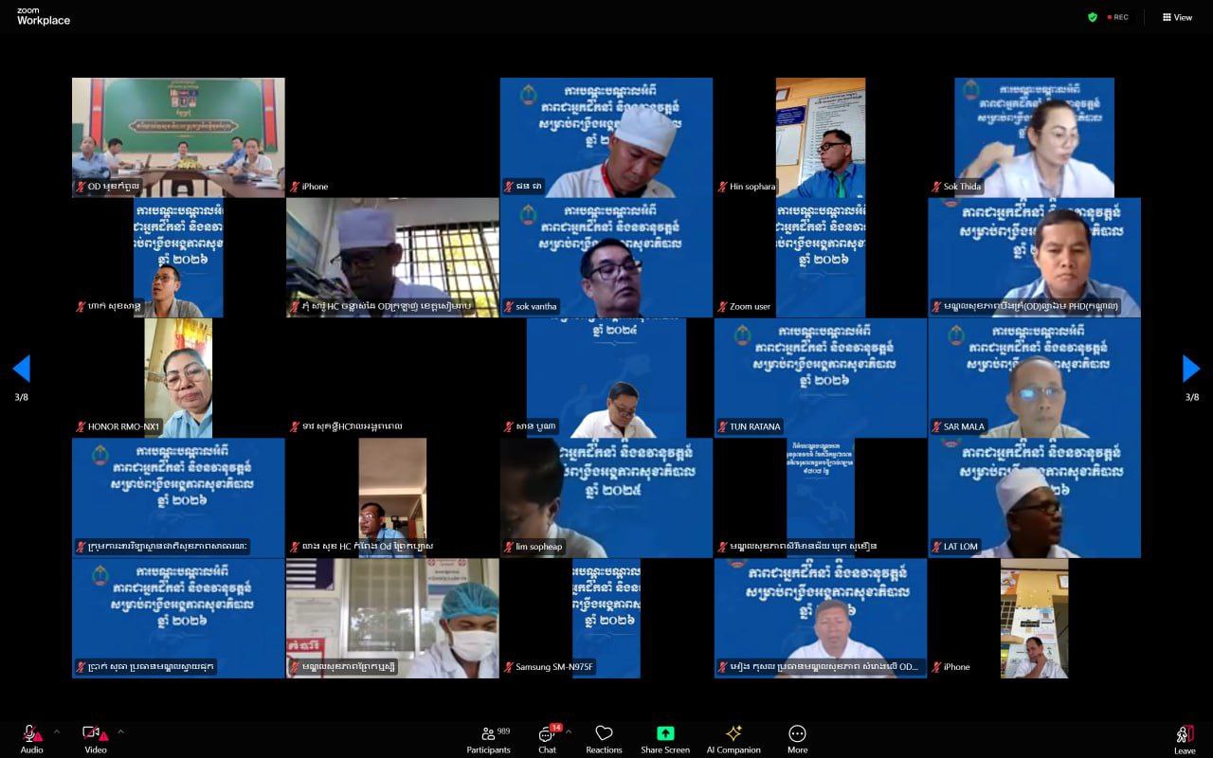
Task: Launch AI Companion sparkle icon
Action: click(733, 733)
